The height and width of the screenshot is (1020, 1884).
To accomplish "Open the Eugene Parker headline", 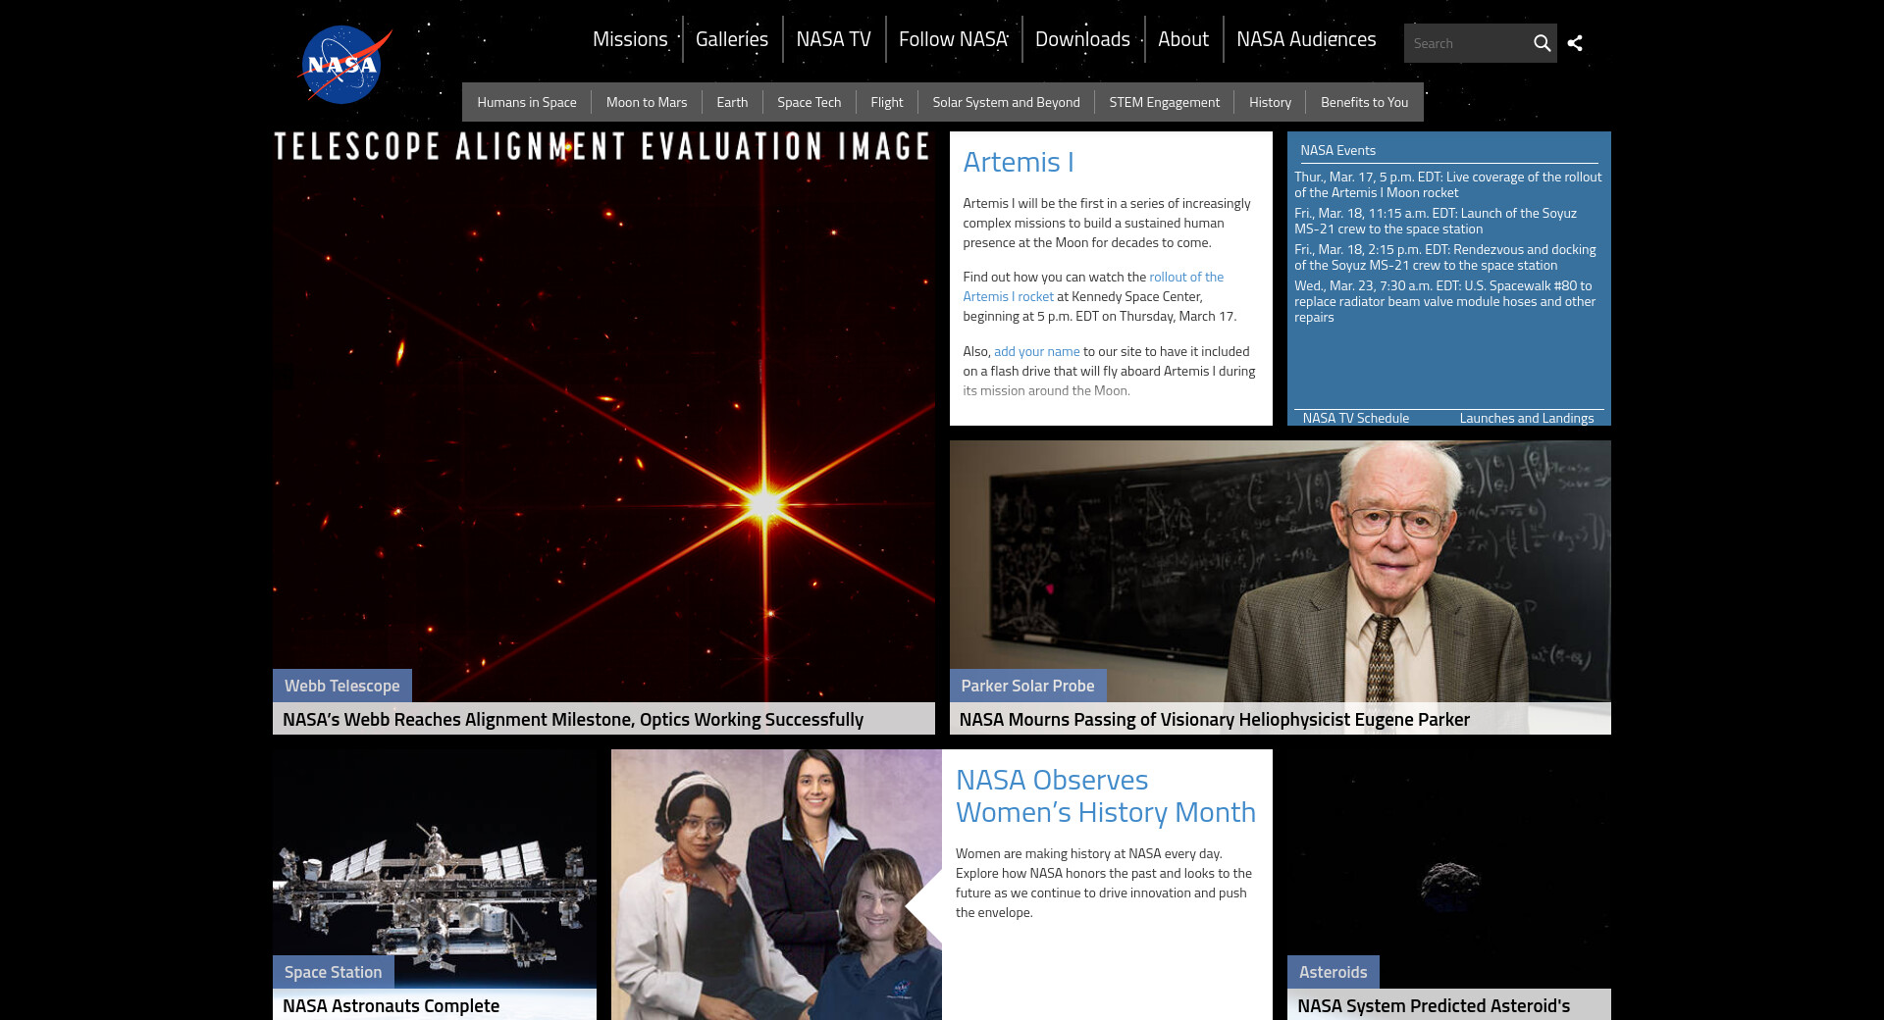I will [1215, 719].
